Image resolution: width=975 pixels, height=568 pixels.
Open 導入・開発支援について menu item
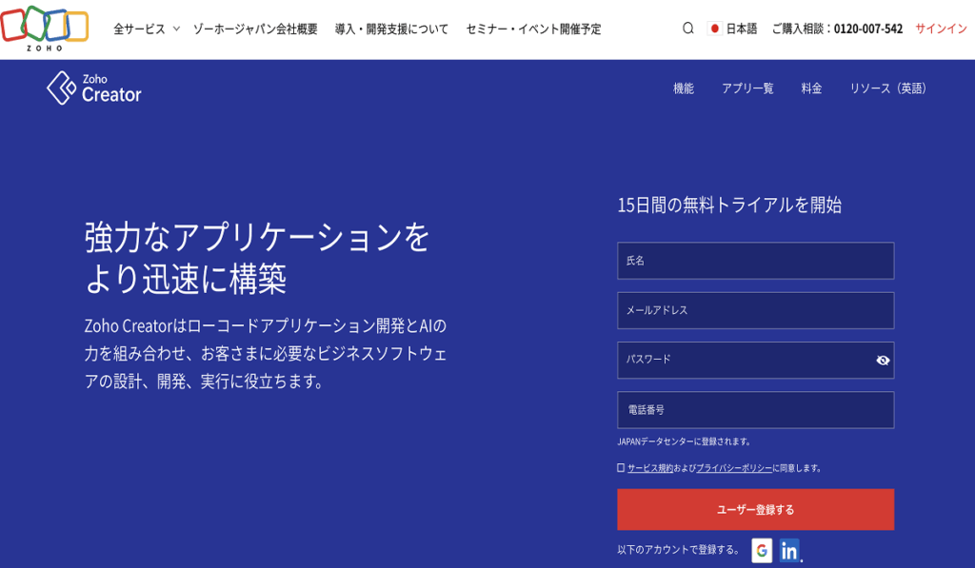point(391,29)
